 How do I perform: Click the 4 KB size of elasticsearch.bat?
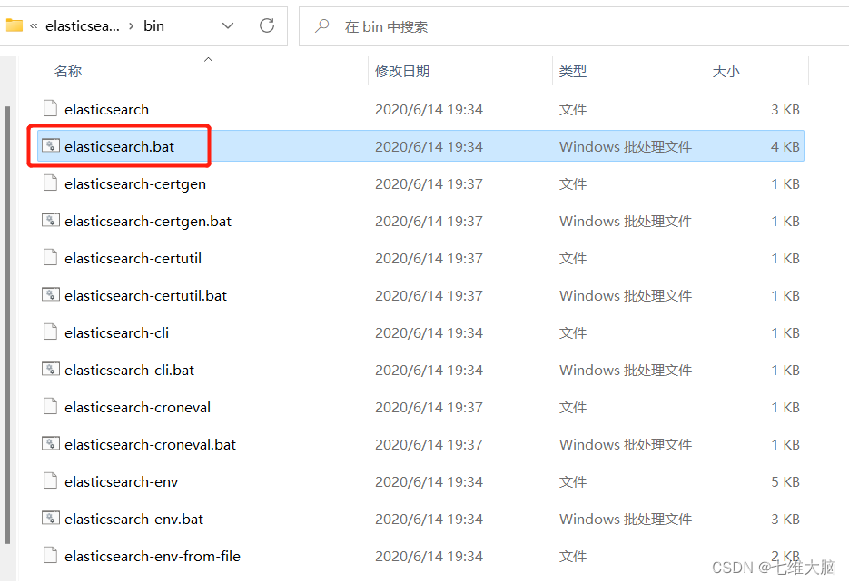pos(785,147)
